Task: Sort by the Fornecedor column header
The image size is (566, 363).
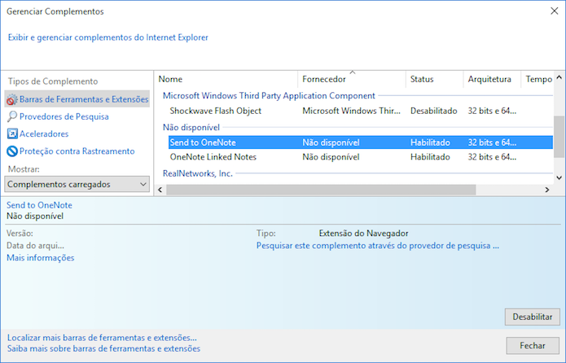Action: tap(352, 79)
